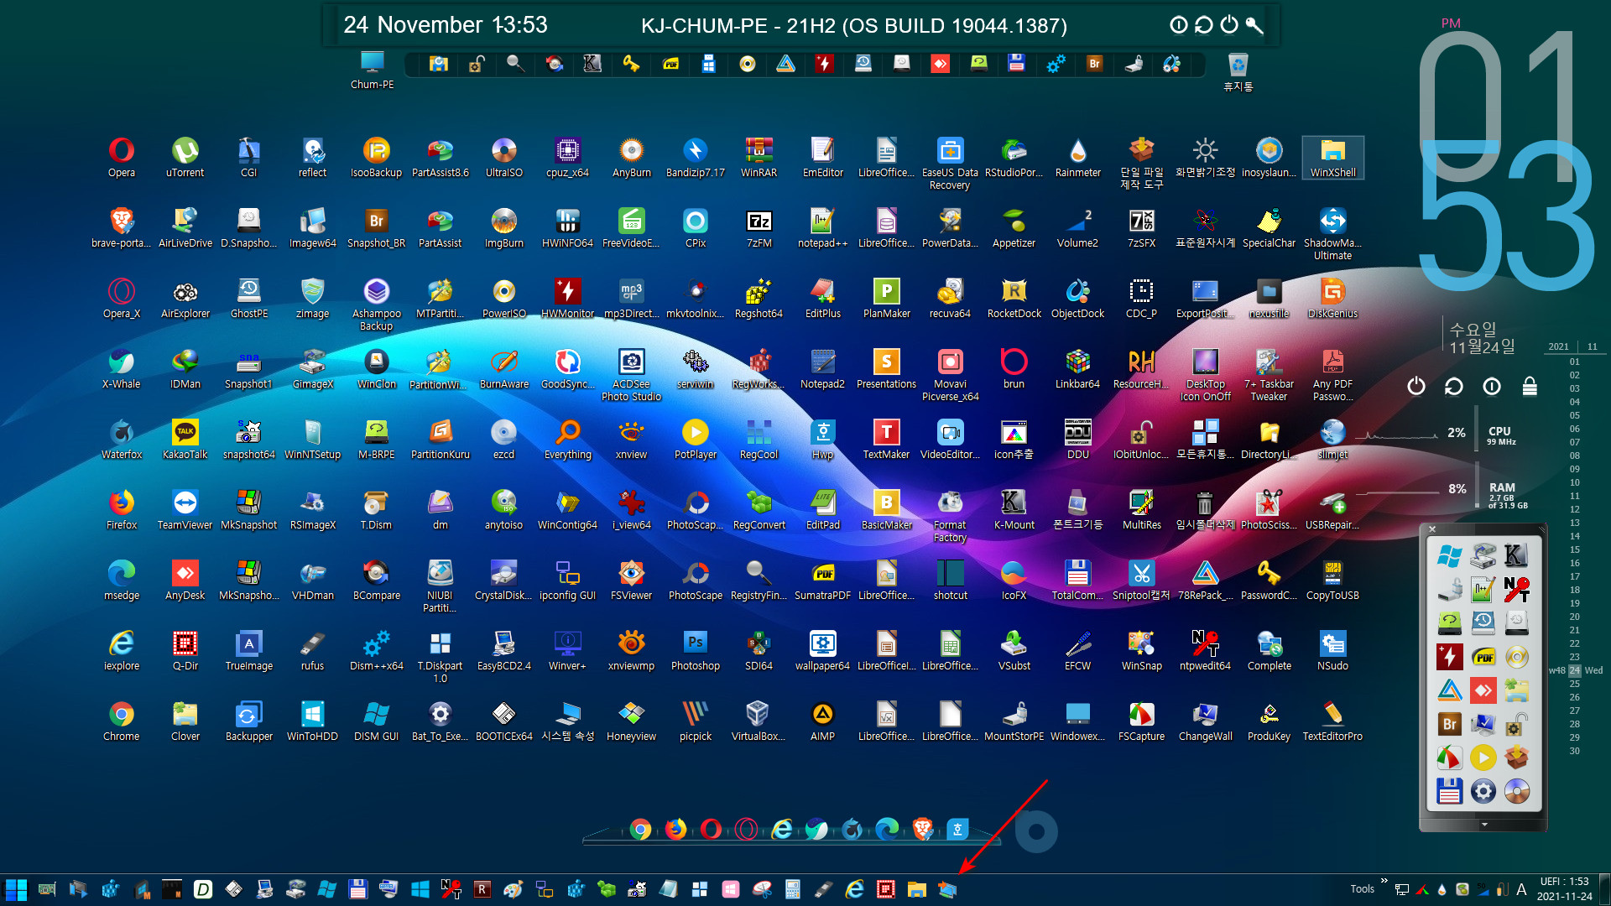
Task: Open the BurnAware shortcut
Action: click(503, 369)
